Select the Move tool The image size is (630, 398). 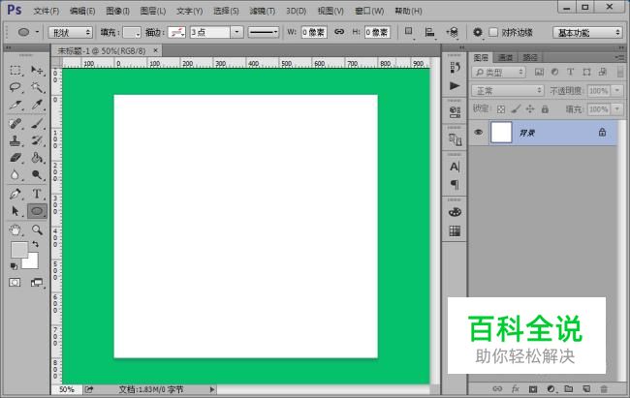tap(37, 71)
